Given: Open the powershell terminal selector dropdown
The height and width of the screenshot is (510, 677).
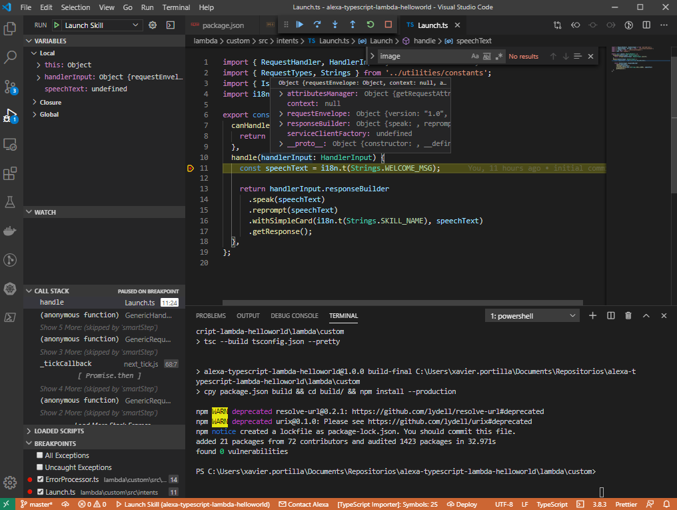Looking at the screenshot, I should [x=532, y=315].
